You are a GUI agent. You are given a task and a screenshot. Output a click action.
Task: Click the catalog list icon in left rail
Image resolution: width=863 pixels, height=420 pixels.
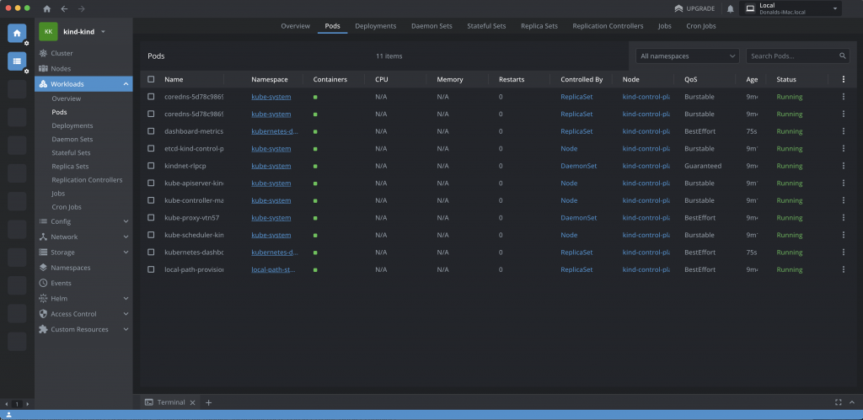point(17,61)
